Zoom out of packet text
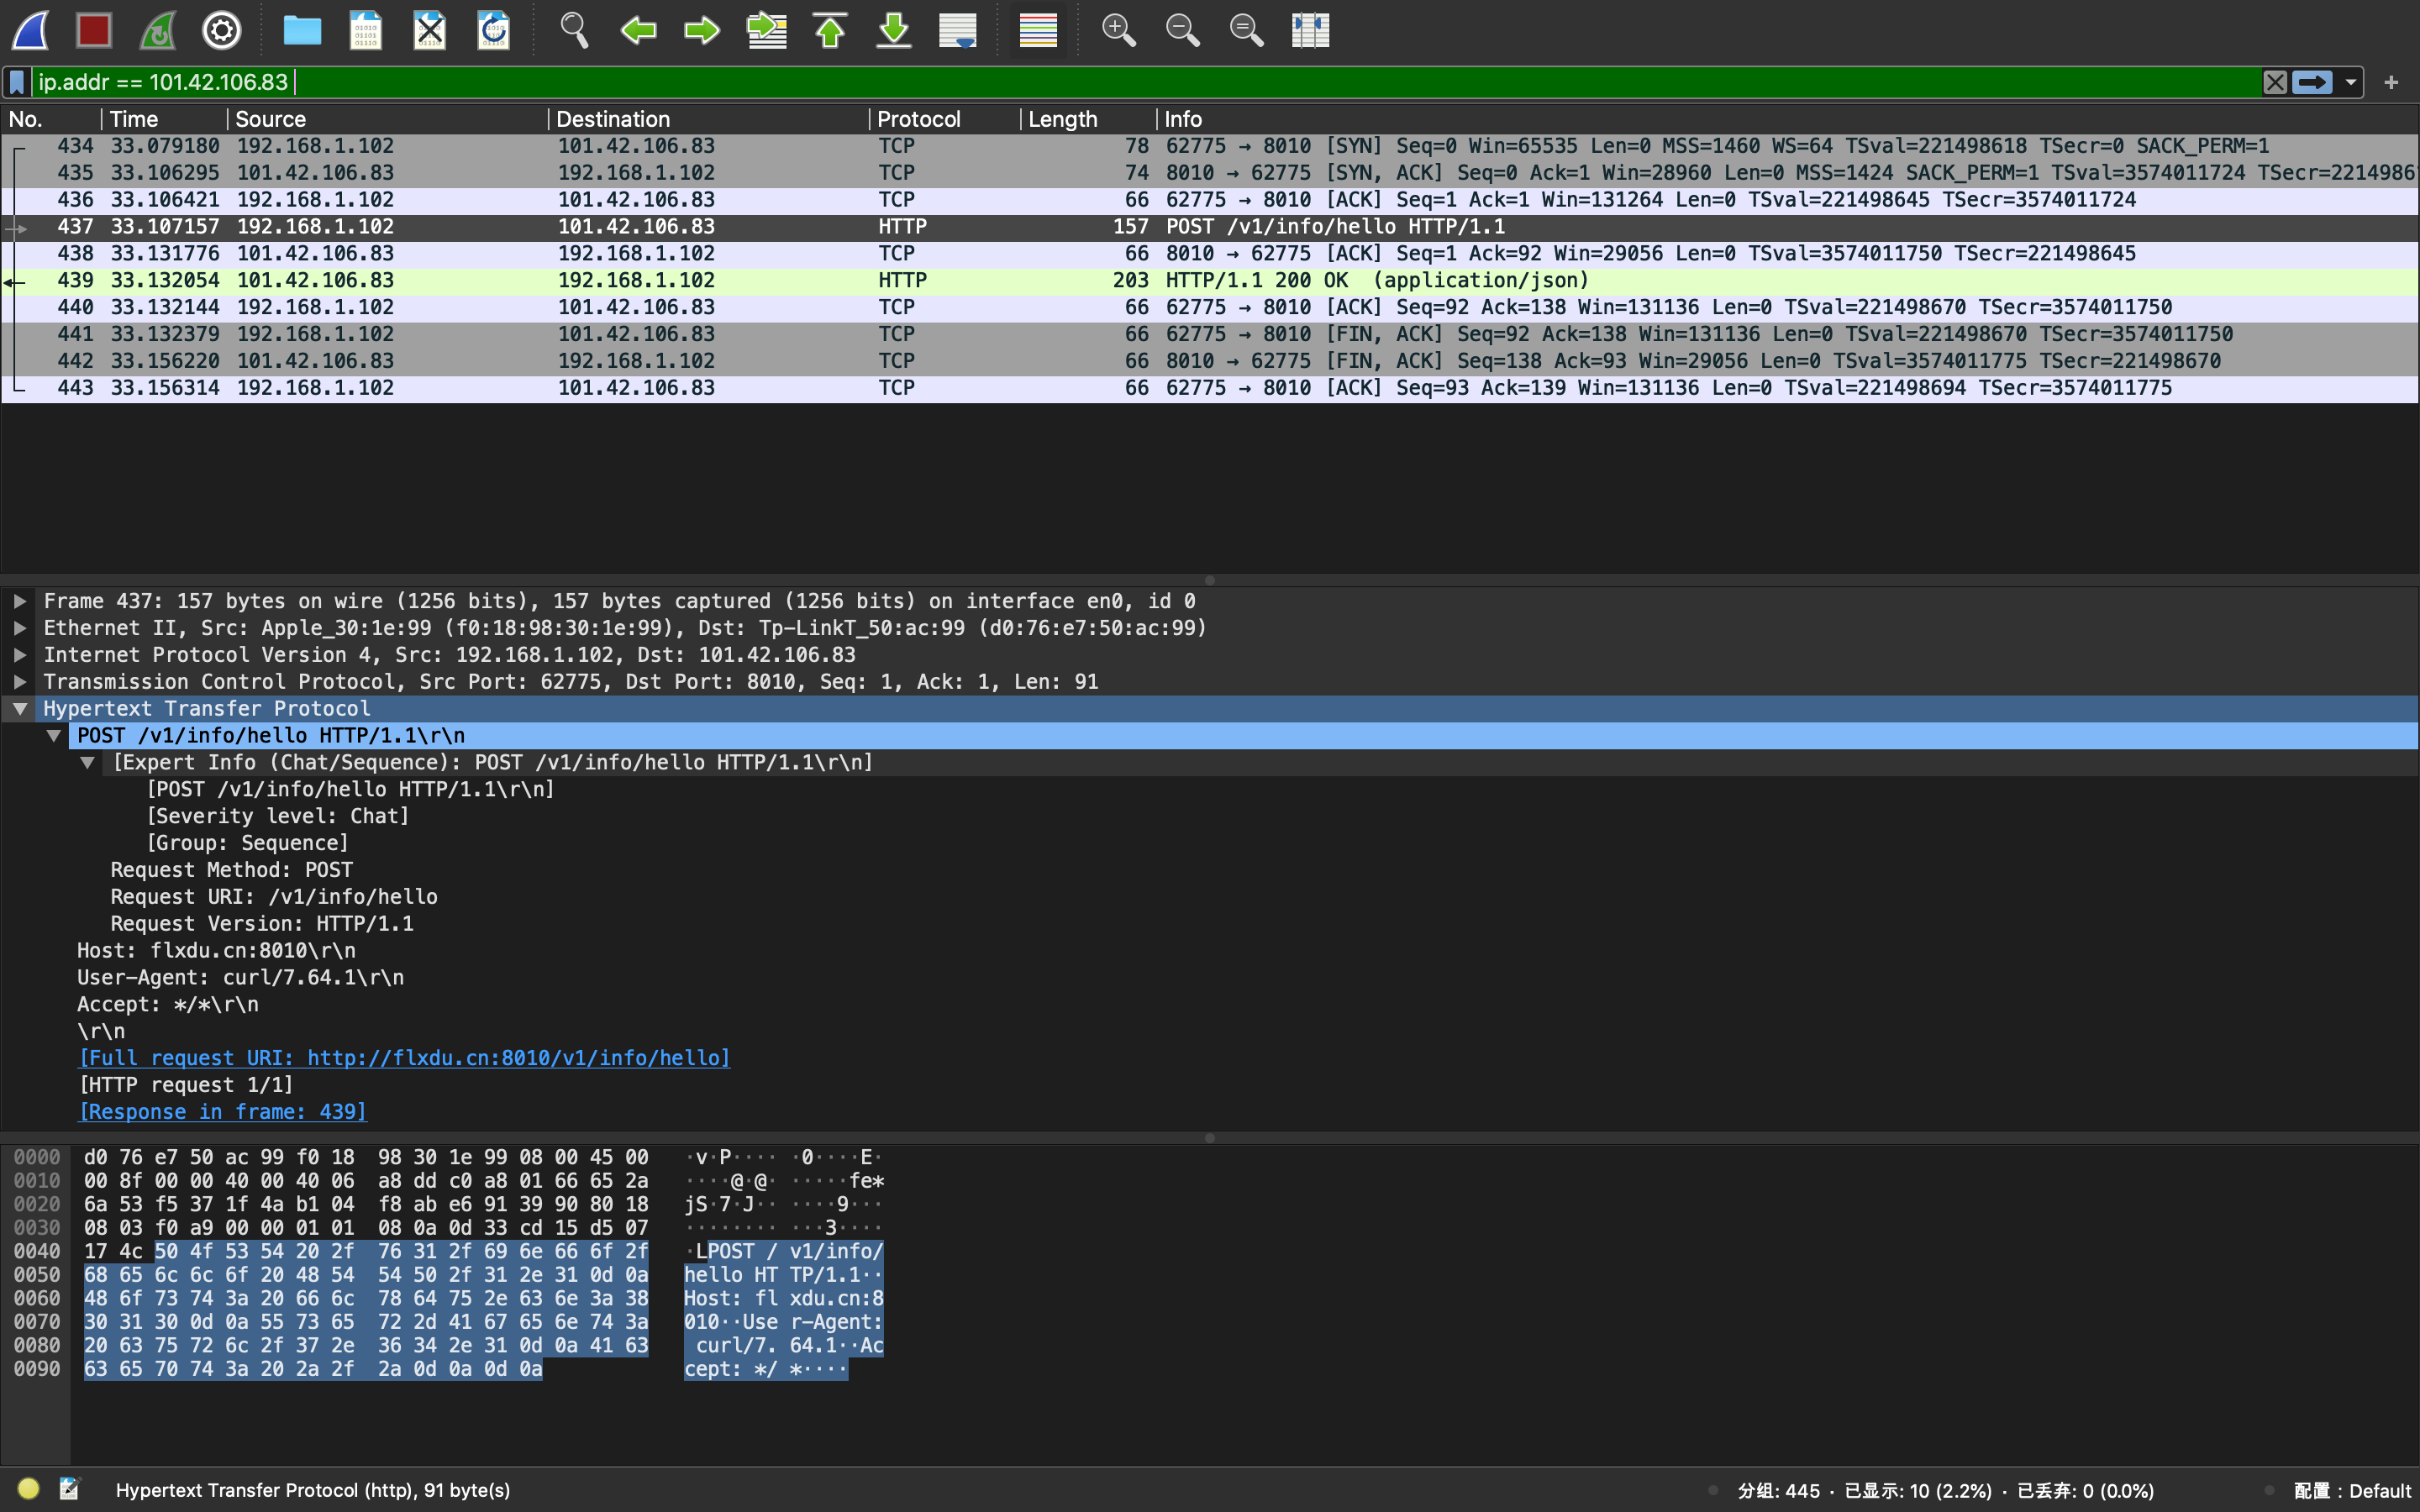 [1182, 30]
